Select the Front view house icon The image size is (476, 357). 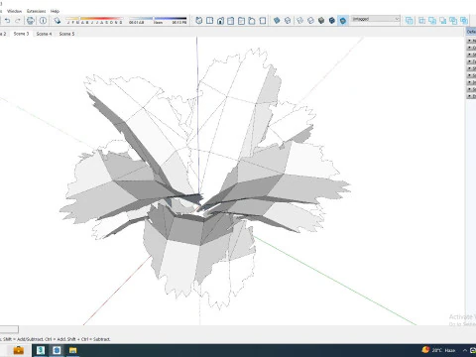[220, 21]
